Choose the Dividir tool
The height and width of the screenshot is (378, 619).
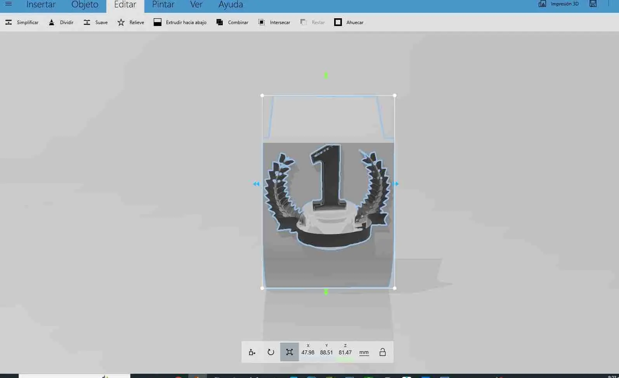(x=61, y=23)
